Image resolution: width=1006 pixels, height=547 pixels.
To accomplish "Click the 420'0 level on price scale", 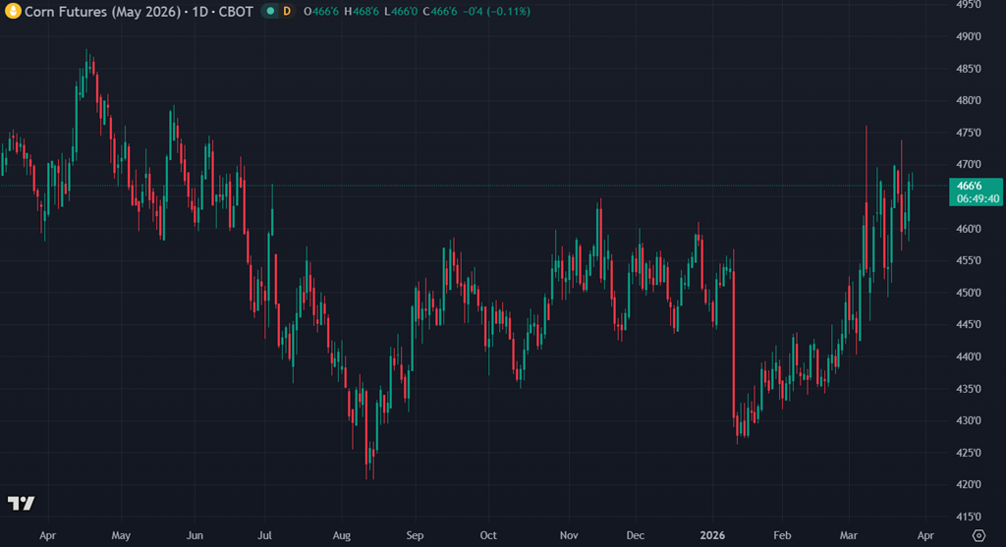I will 970,484.
